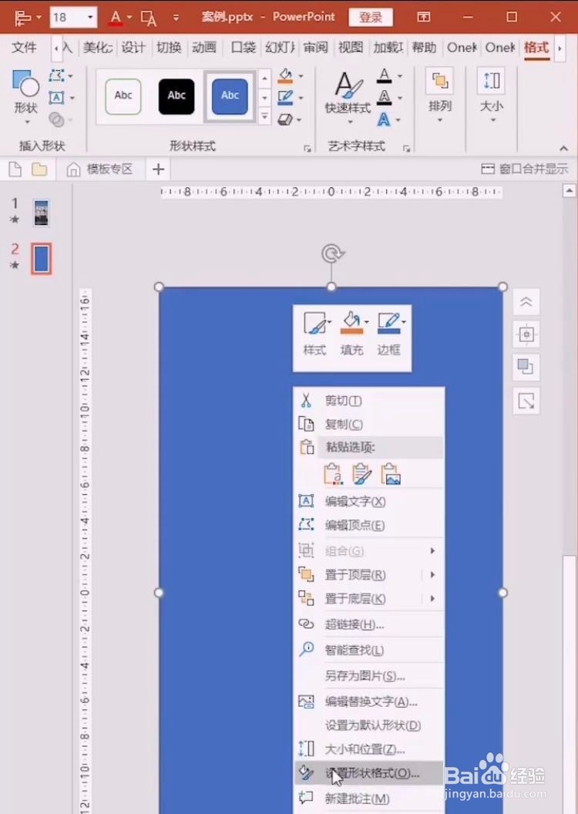The width and height of the screenshot is (578, 814).
Task: Click the center-align icon right of the slide
Action: [x=526, y=335]
